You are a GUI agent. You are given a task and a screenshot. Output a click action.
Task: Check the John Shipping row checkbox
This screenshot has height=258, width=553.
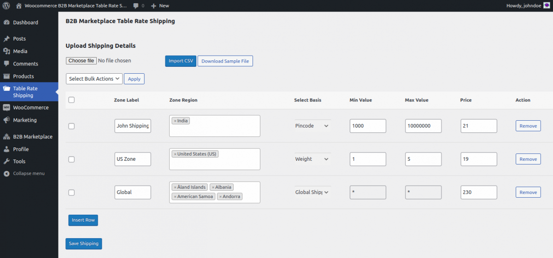[x=71, y=126]
